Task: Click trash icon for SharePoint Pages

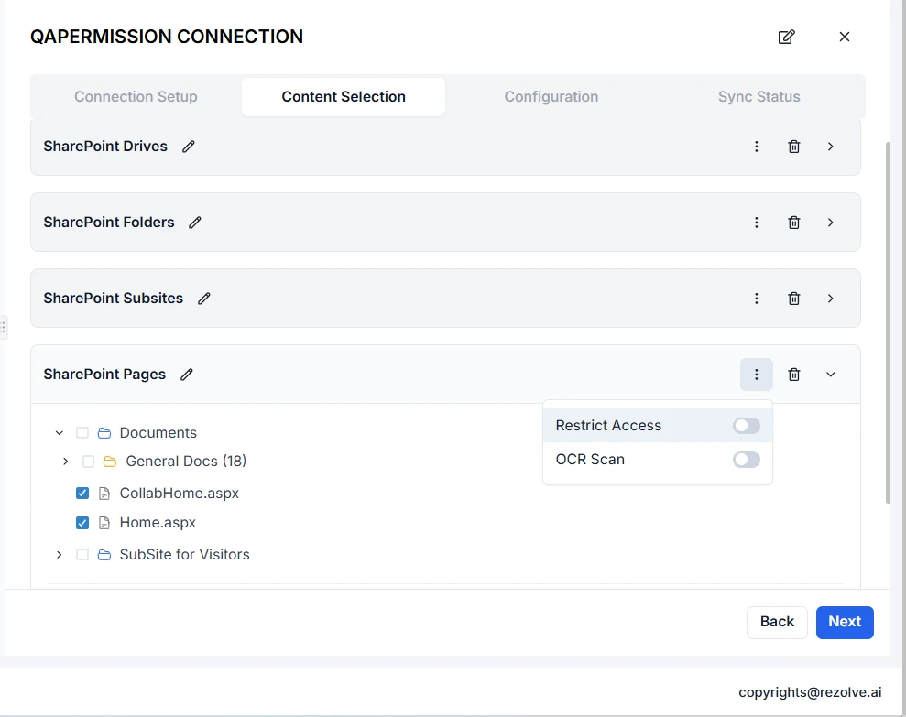Action: [794, 375]
